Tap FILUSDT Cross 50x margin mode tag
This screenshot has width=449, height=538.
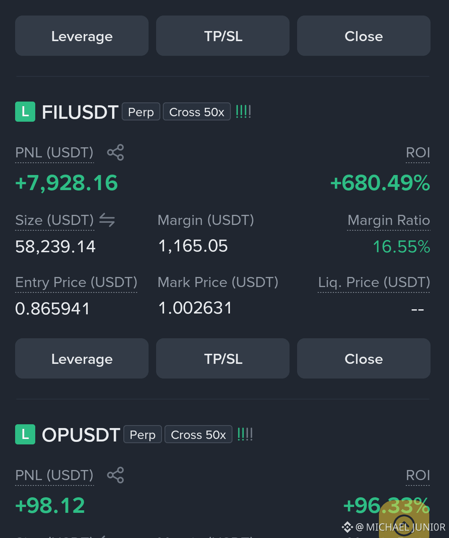[x=197, y=112]
